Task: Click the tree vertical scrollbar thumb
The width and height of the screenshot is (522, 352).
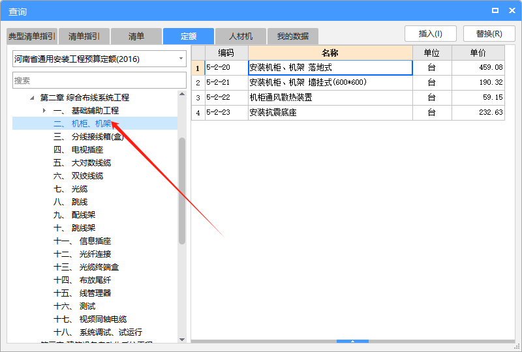Action: [182, 191]
